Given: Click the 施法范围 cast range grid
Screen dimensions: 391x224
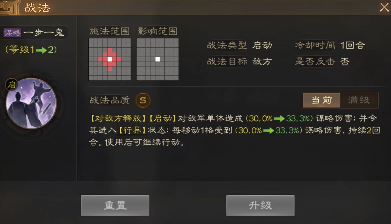Looking at the screenshot, I should pos(110,59).
